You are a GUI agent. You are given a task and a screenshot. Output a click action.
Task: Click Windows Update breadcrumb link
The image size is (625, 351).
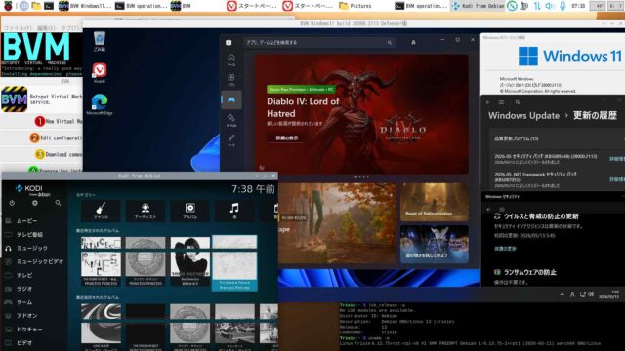pyautogui.click(x=523, y=116)
